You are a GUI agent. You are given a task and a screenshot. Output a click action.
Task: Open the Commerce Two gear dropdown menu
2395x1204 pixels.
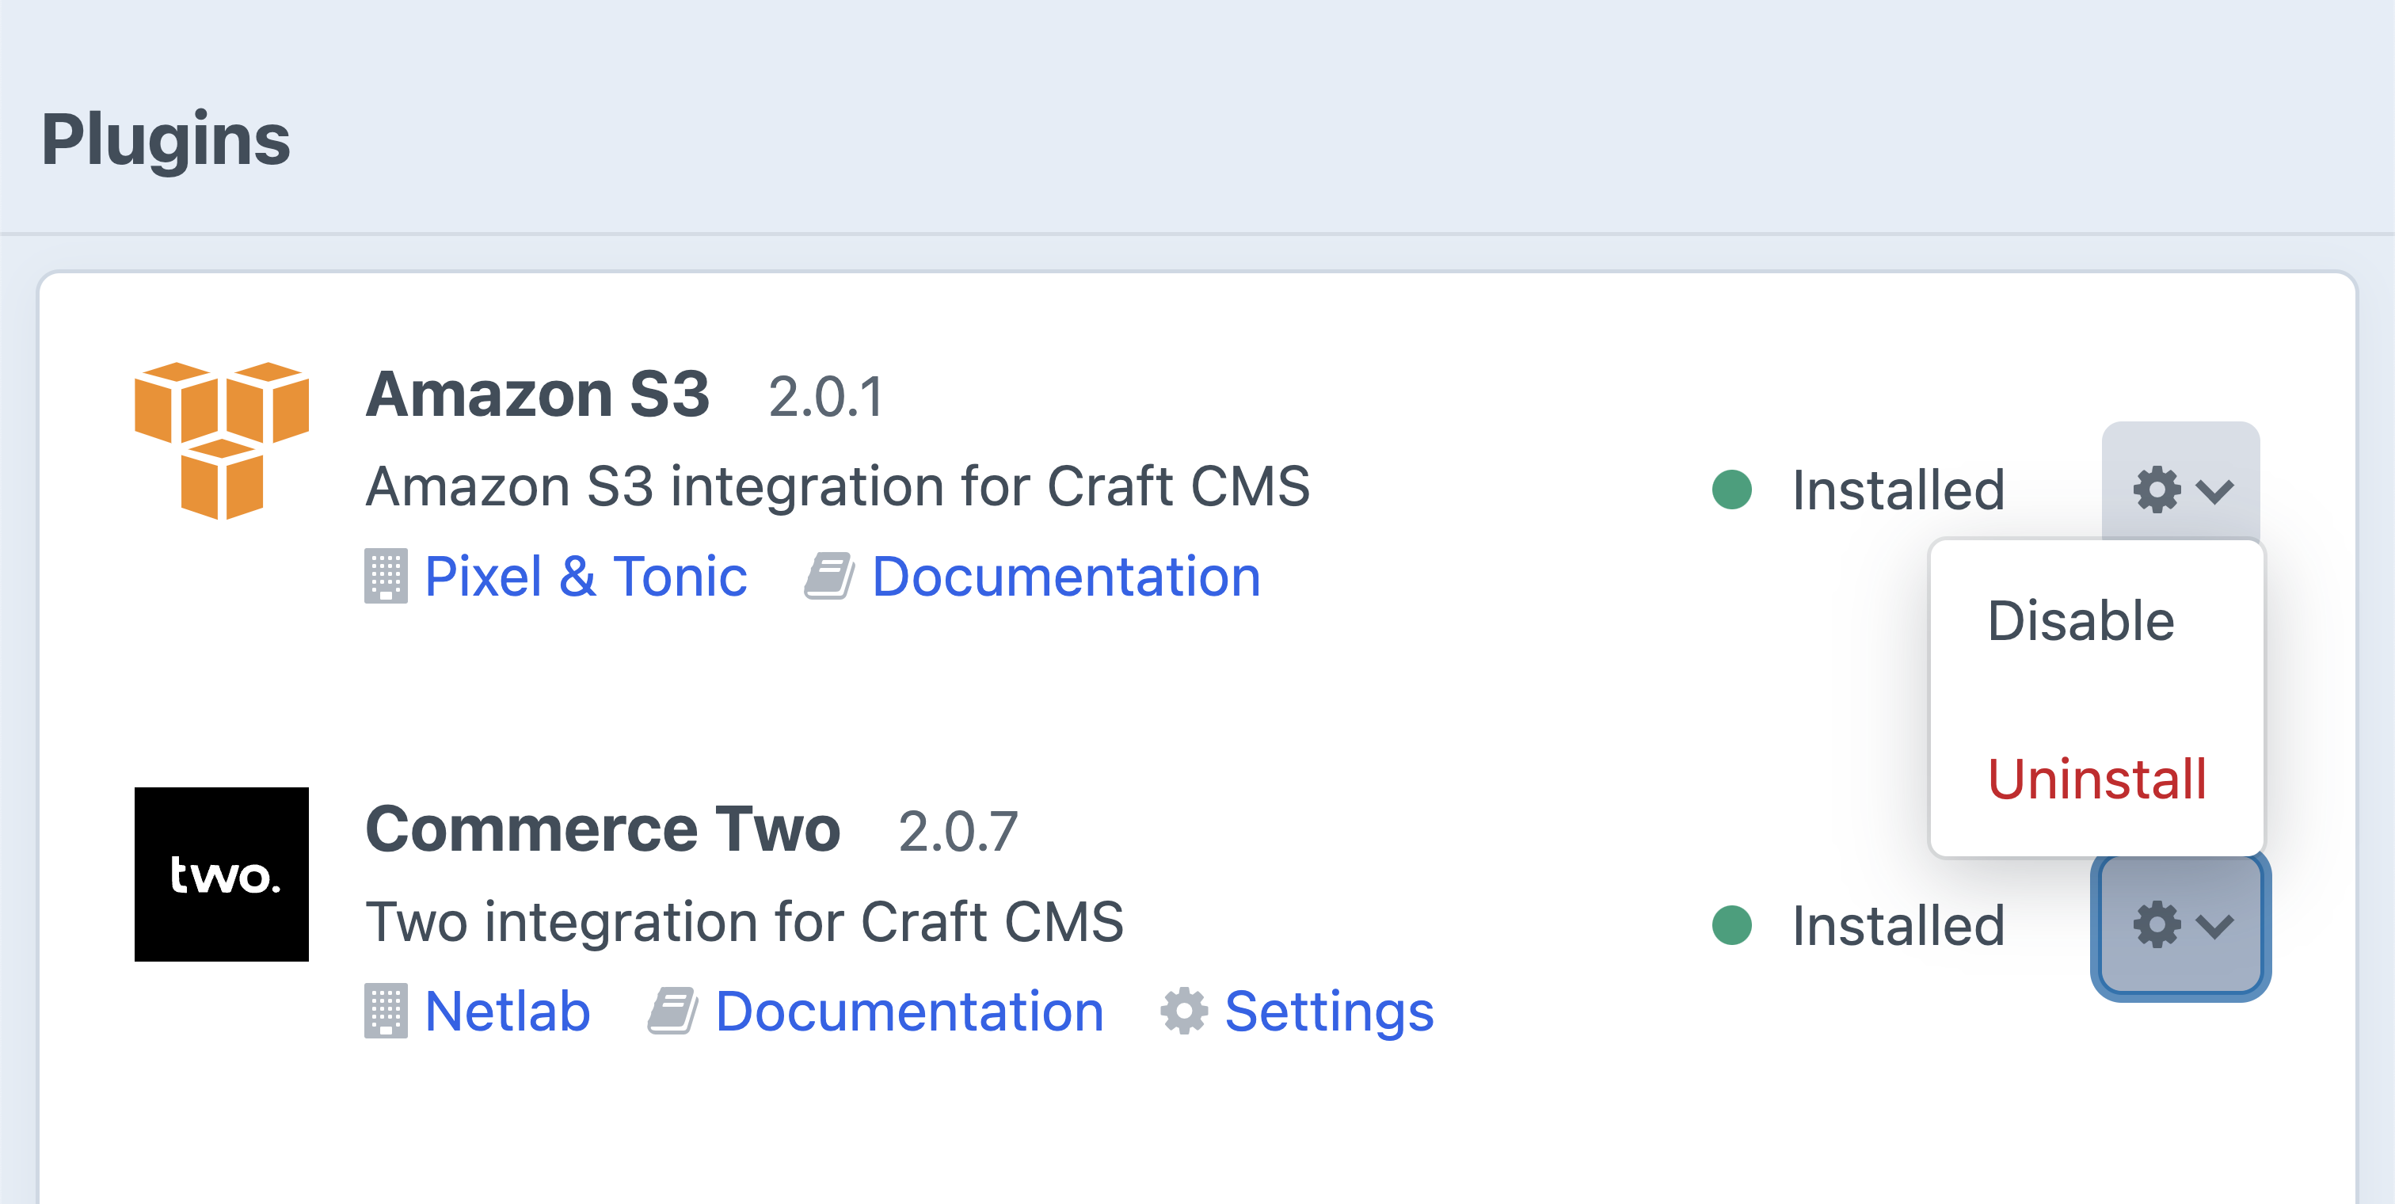tap(2180, 925)
